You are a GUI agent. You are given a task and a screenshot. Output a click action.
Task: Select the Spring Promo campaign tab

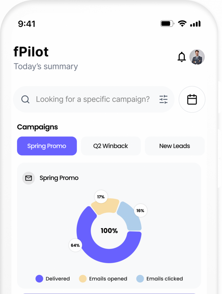47,146
